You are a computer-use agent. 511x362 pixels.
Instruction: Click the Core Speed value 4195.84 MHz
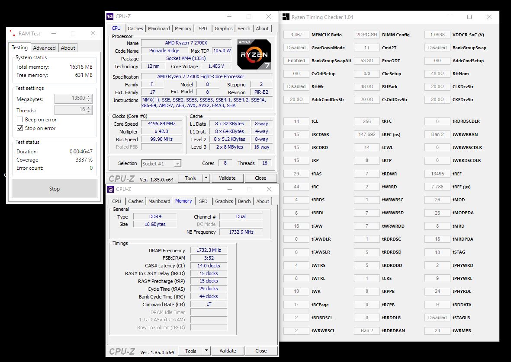tap(161, 124)
